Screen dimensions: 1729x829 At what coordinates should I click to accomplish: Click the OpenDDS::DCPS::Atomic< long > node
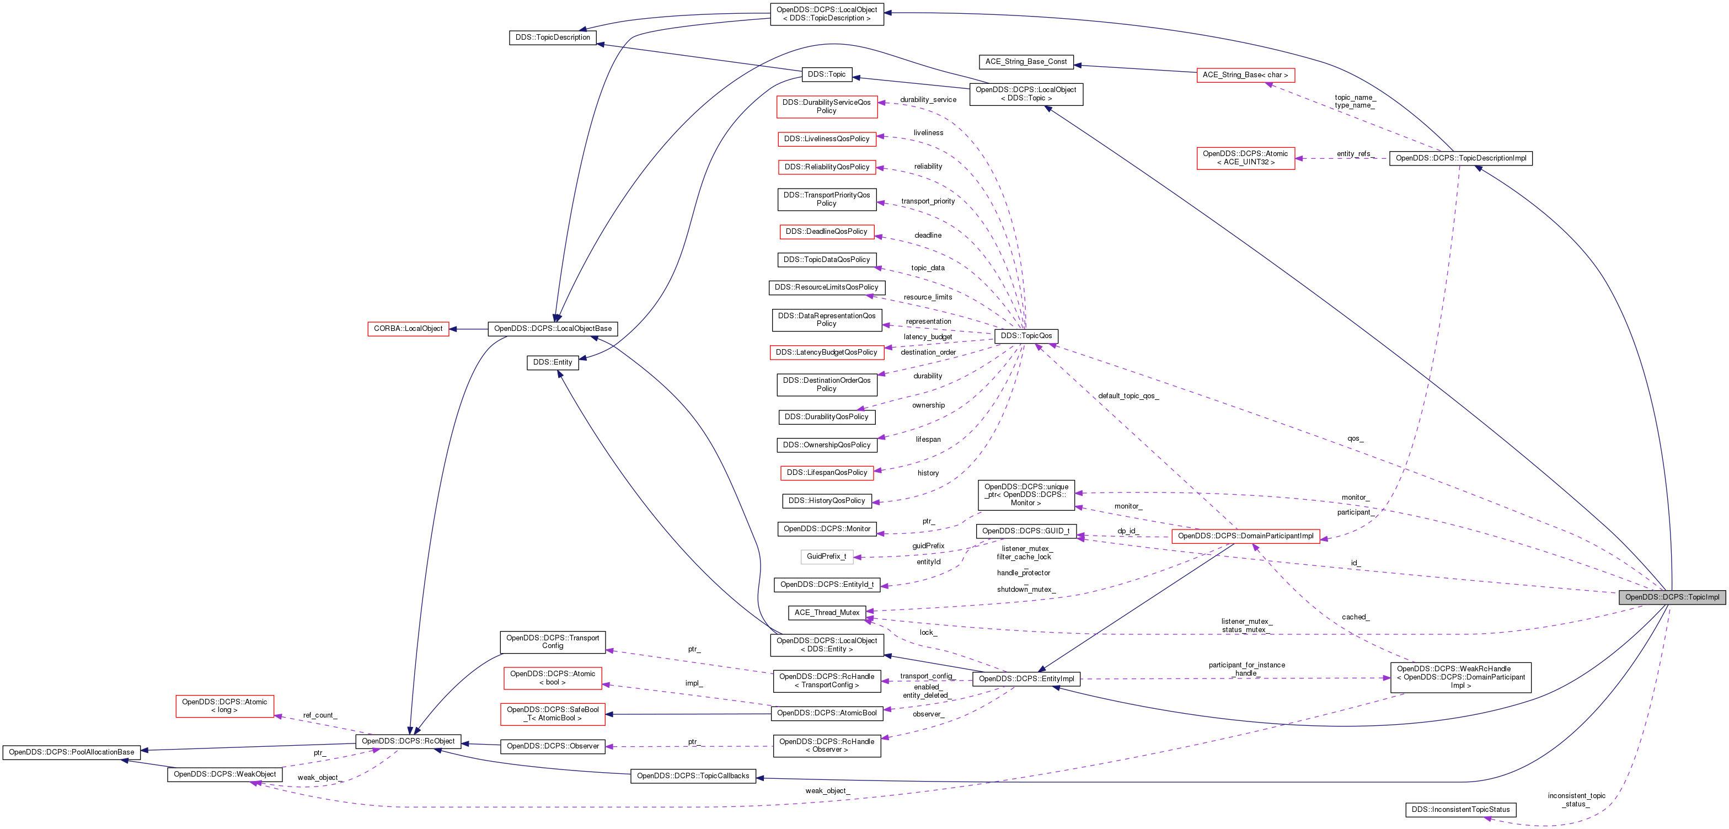coord(225,706)
